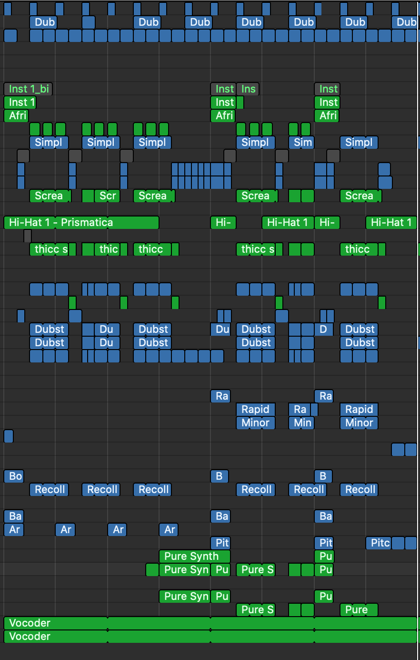The height and width of the screenshot is (660, 420).
Task: Click the green region labeled Pure
Action: click(359, 610)
